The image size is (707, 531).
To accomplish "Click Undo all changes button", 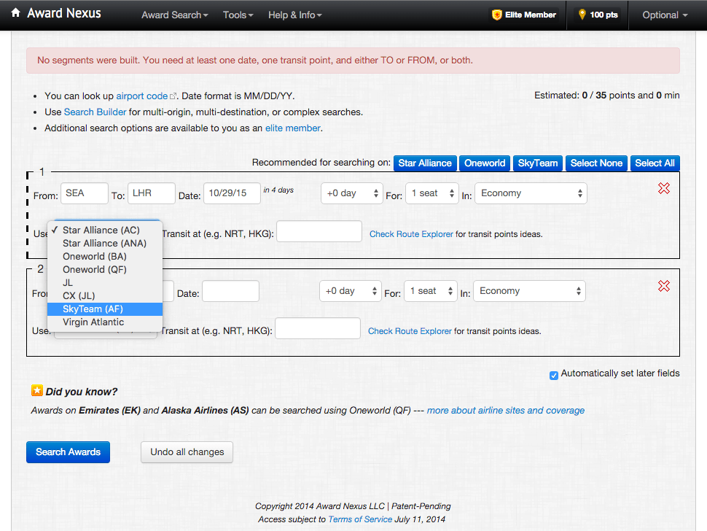I will click(x=187, y=452).
